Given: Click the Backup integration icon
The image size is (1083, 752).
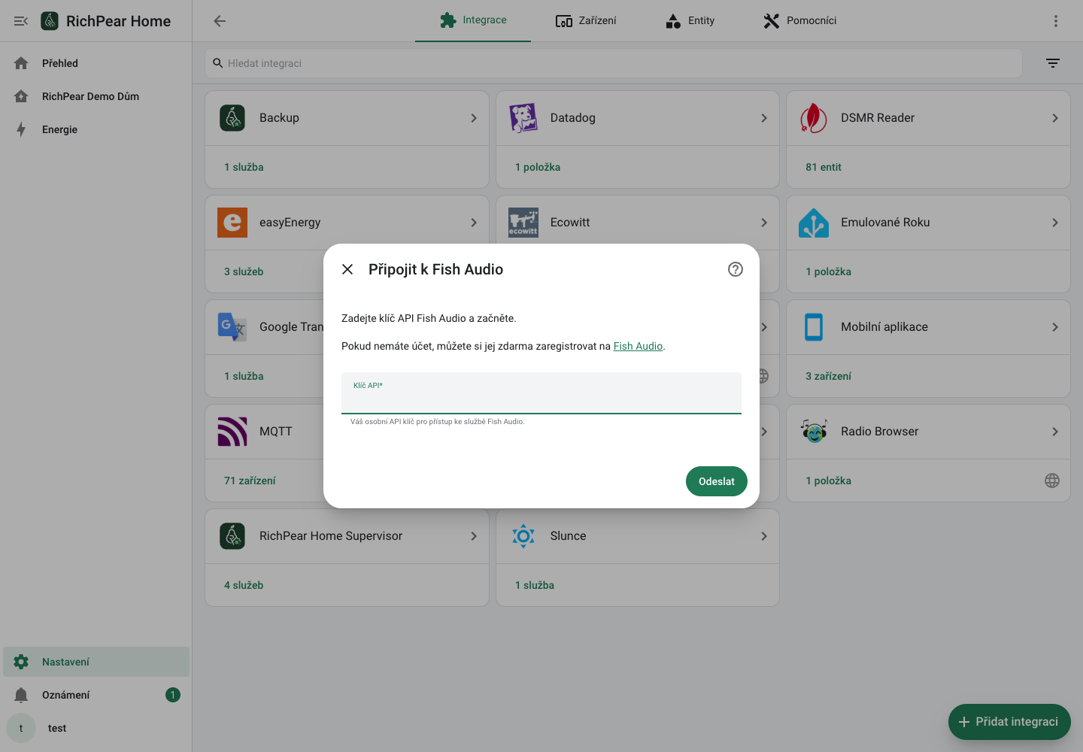Looking at the screenshot, I should click(232, 118).
